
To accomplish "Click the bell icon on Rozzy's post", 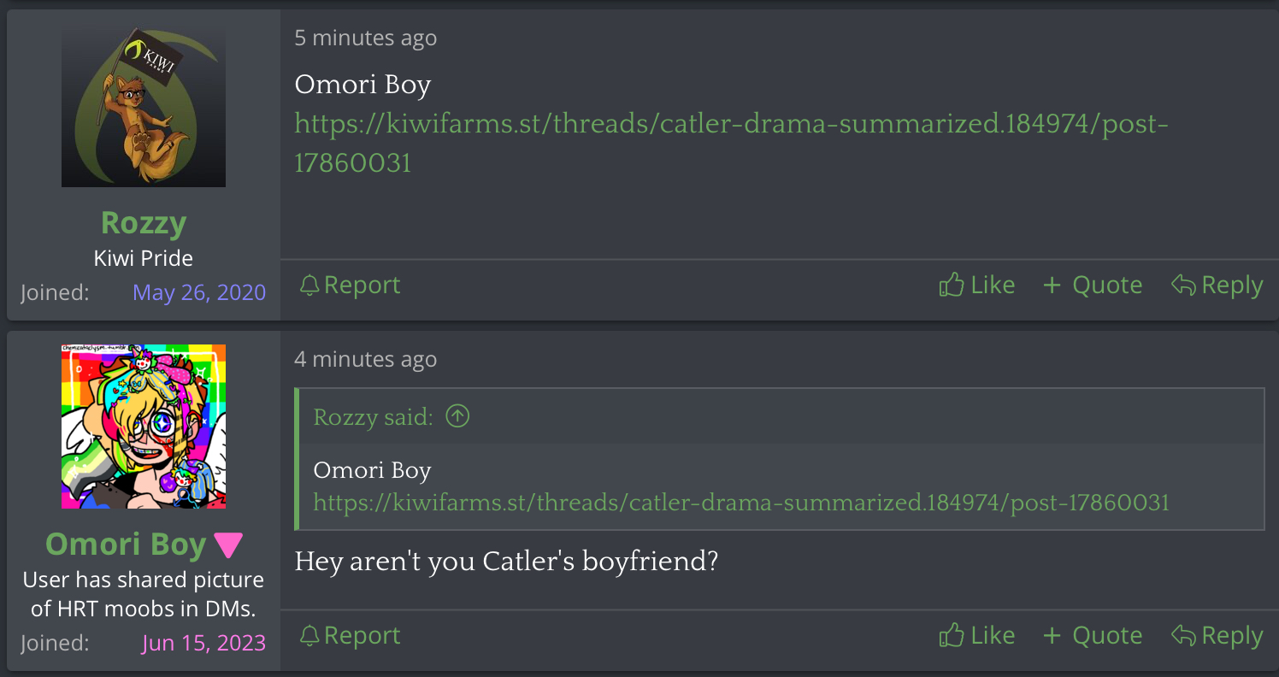I will [x=309, y=286].
